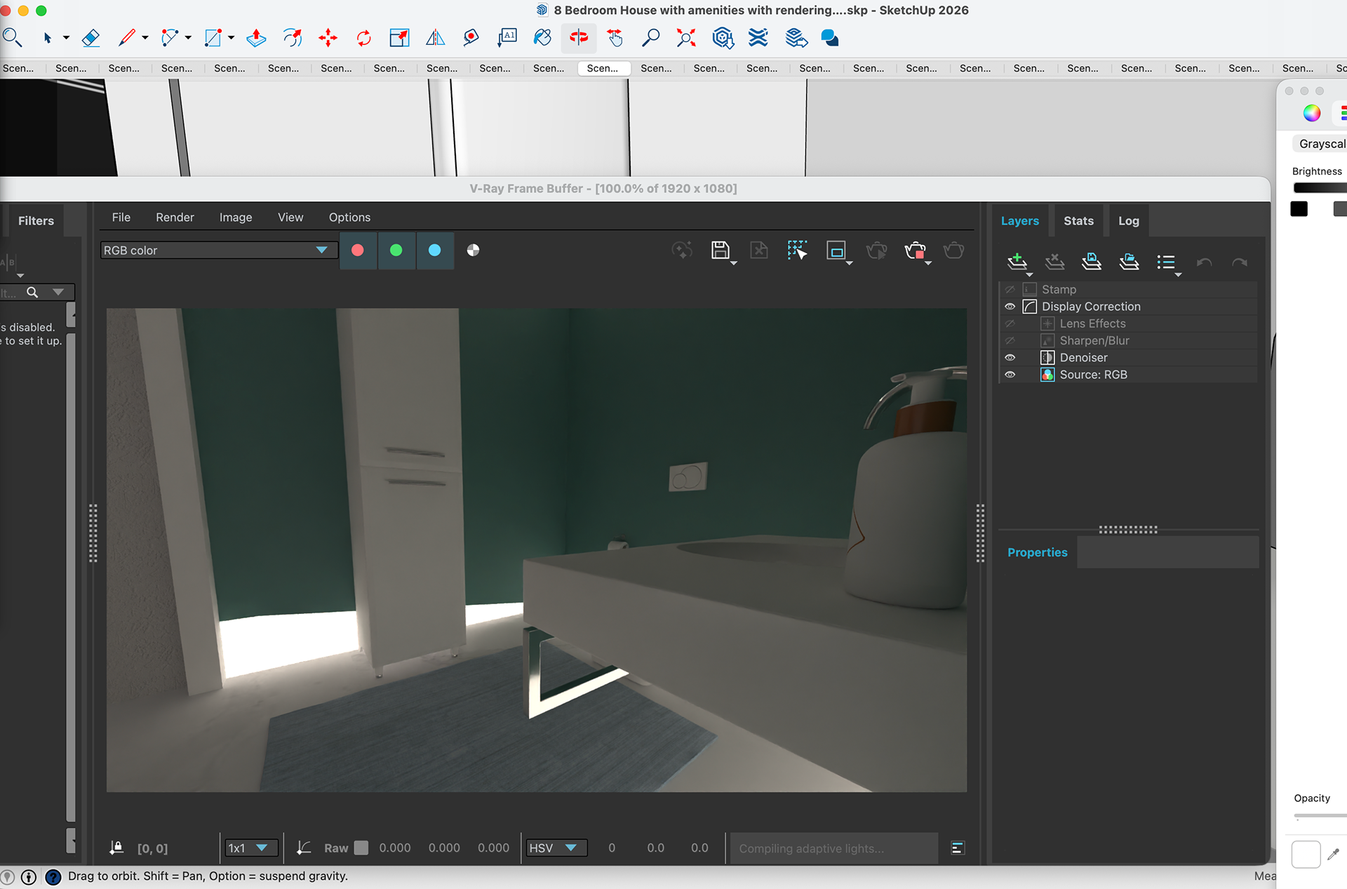The height and width of the screenshot is (889, 1347).
Task: Open the Filters panel button
Action: 36,221
